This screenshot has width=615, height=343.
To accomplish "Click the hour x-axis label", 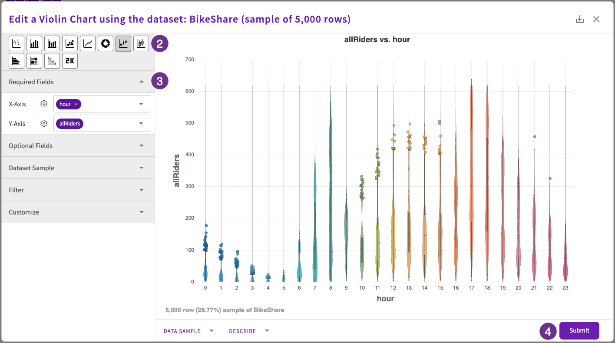I will [385, 299].
